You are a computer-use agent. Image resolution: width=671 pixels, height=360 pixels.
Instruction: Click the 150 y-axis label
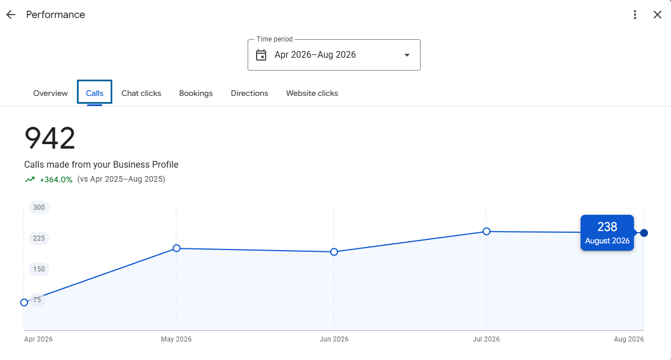(39, 269)
